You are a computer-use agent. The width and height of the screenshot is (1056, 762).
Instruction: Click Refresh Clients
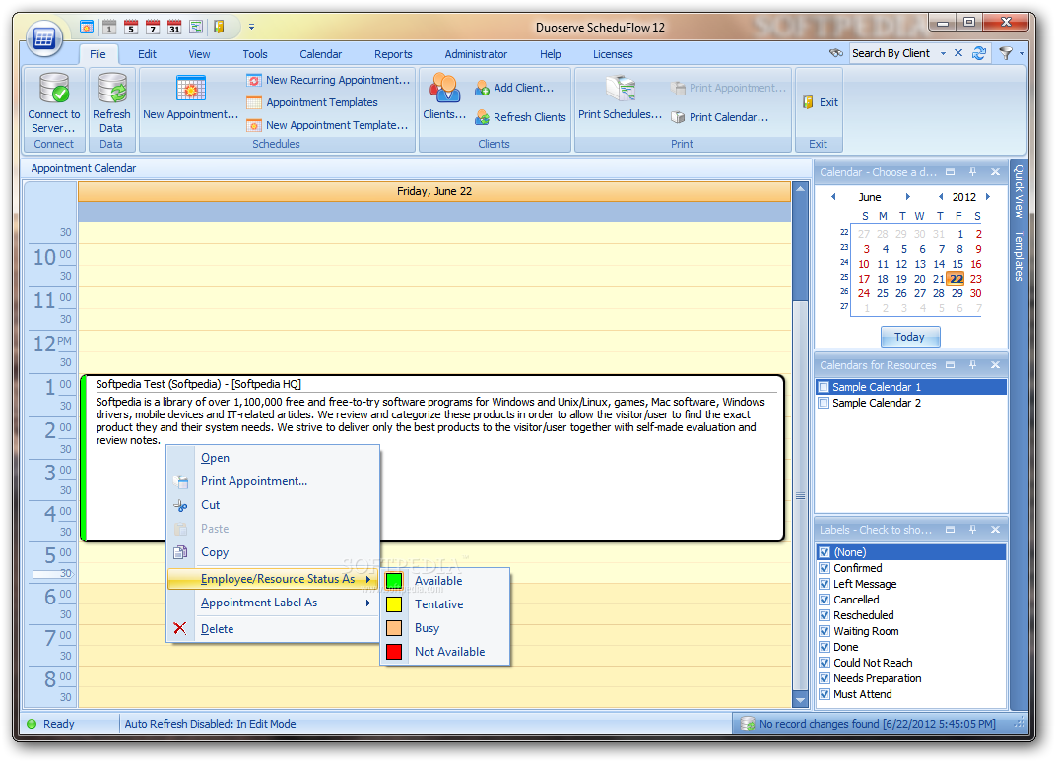tap(520, 117)
